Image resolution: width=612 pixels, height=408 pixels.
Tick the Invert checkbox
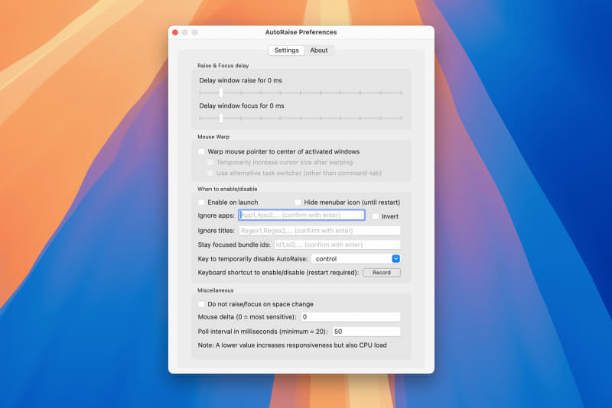click(376, 216)
